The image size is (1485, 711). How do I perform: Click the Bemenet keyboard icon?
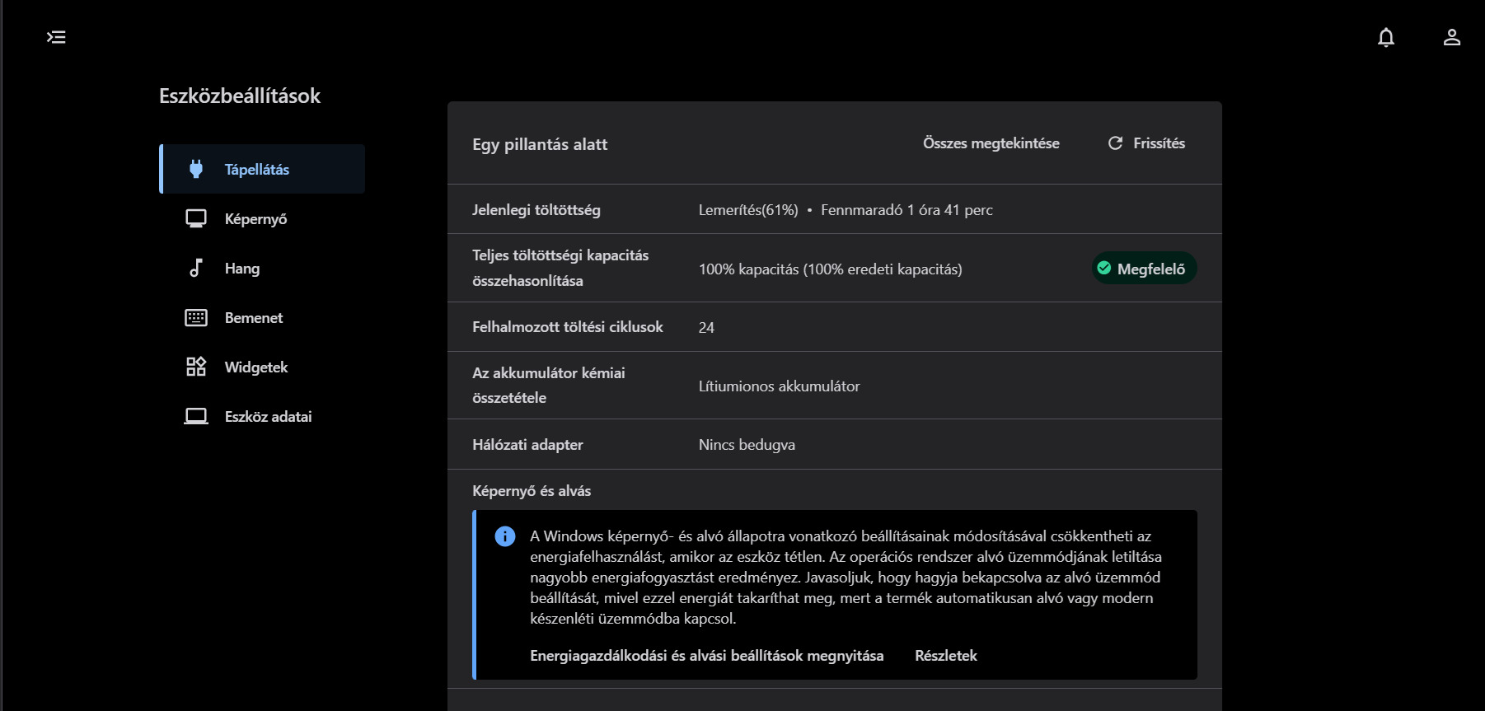pyautogui.click(x=196, y=317)
